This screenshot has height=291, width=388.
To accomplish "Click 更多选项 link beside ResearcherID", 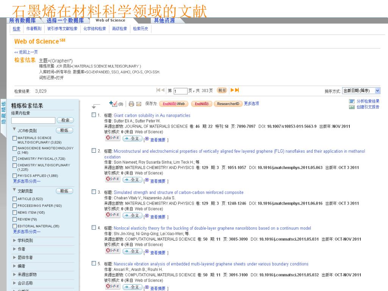I will [x=252, y=103].
